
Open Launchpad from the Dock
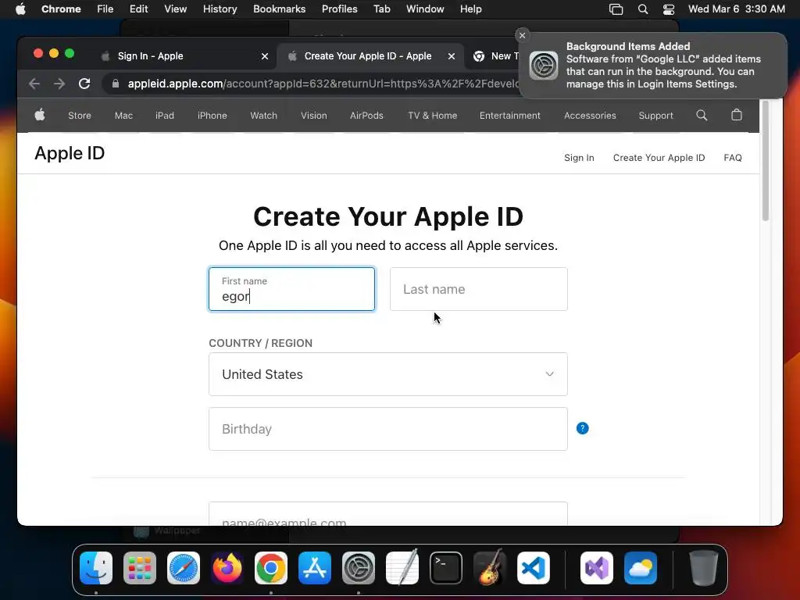140,568
